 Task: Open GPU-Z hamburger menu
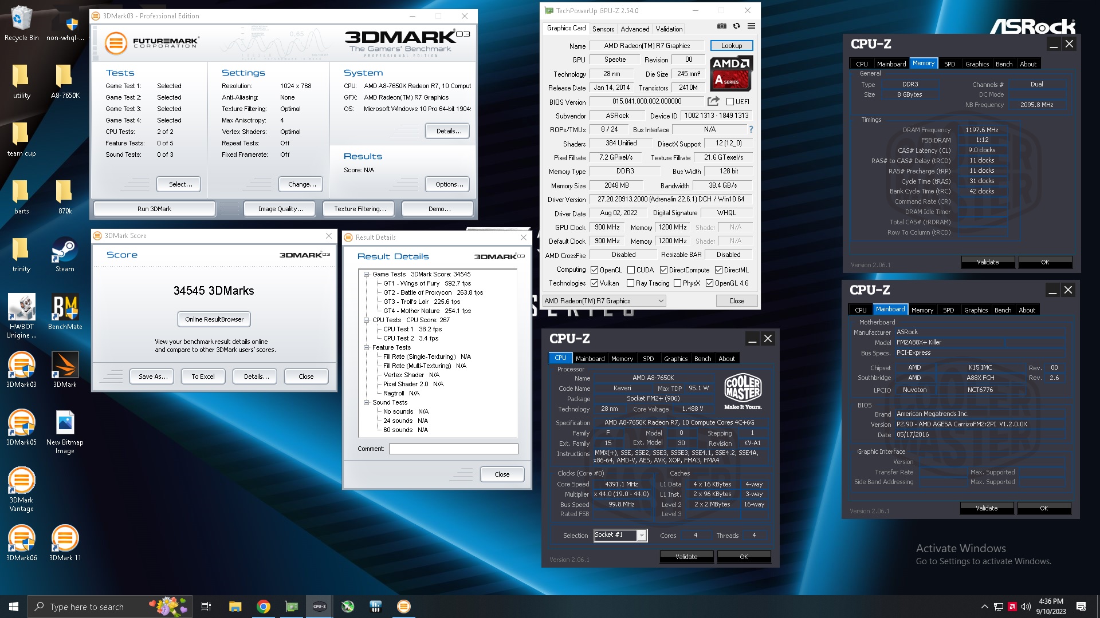(751, 26)
